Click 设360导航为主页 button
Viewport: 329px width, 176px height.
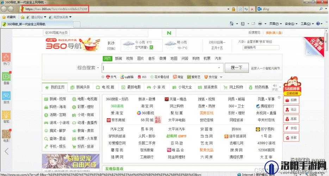coord(56,32)
